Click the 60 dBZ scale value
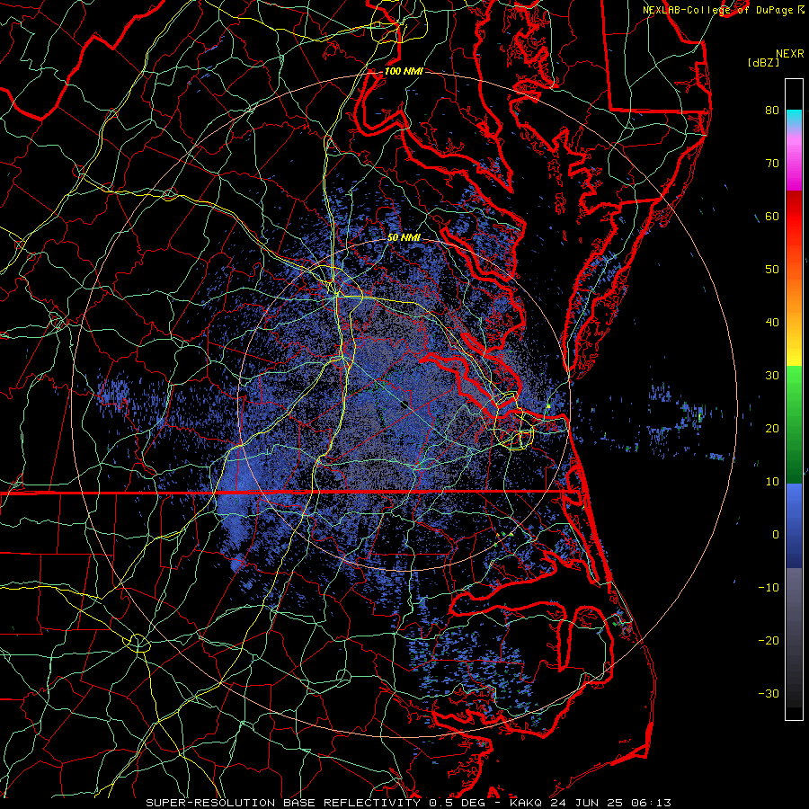Image resolution: width=809 pixels, height=809 pixels. point(772,216)
